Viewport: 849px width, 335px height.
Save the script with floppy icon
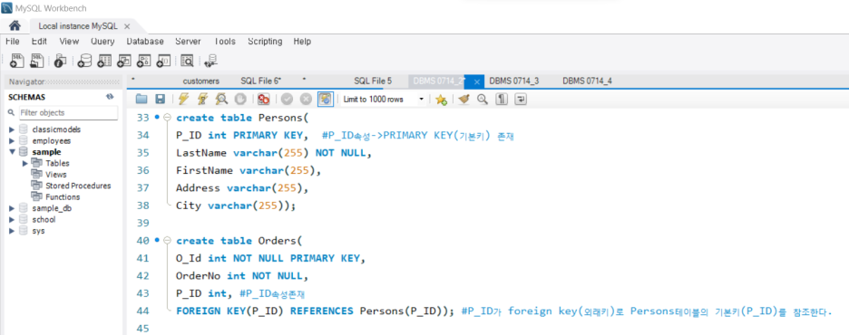pyautogui.click(x=160, y=99)
